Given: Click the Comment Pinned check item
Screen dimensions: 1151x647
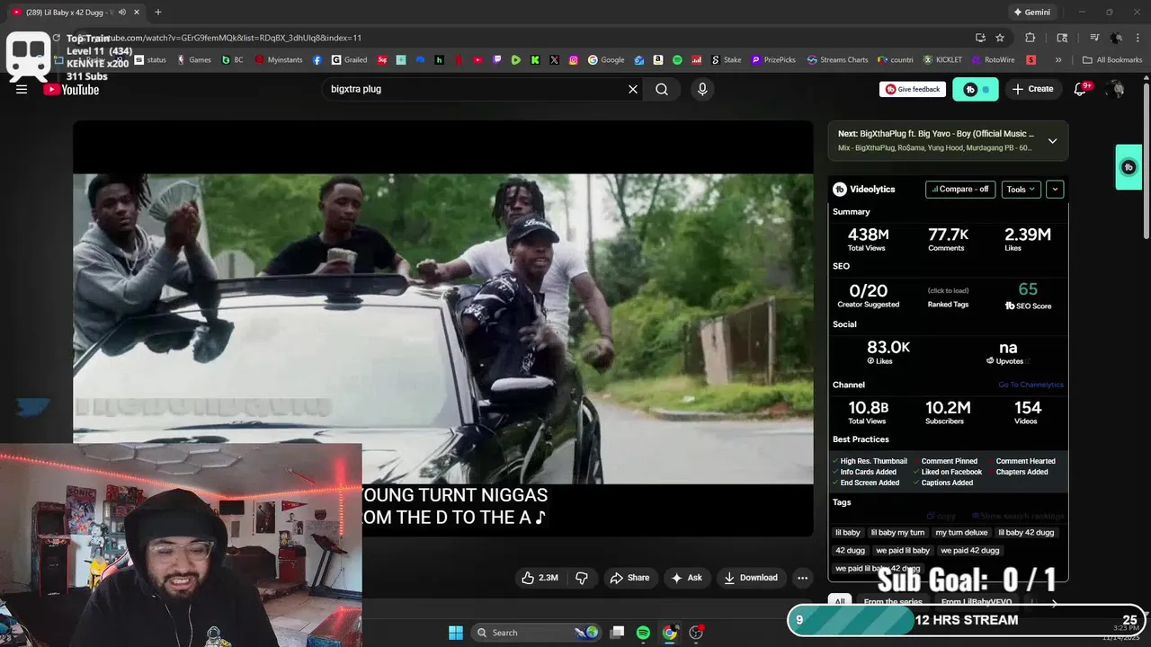Looking at the screenshot, I should tap(945, 461).
